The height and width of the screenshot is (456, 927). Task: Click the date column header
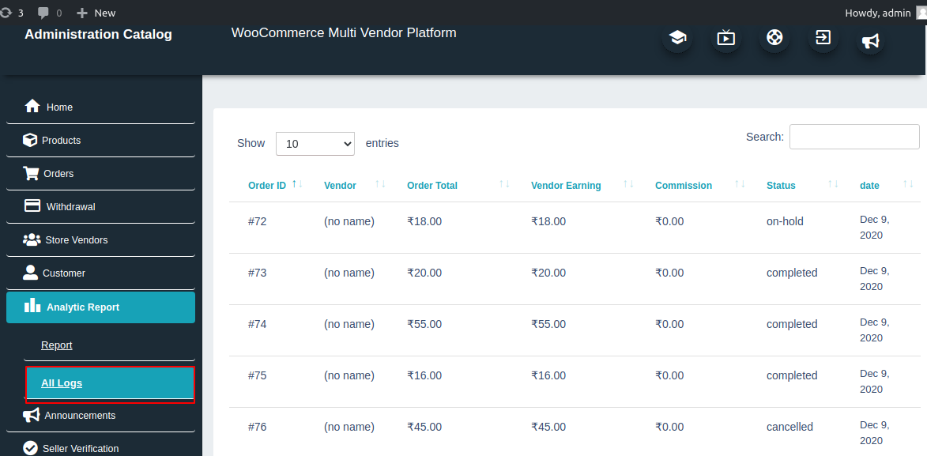pos(869,186)
